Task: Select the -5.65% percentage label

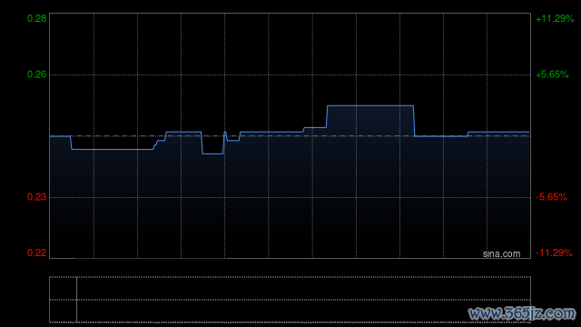Action: click(x=551, y=197)
